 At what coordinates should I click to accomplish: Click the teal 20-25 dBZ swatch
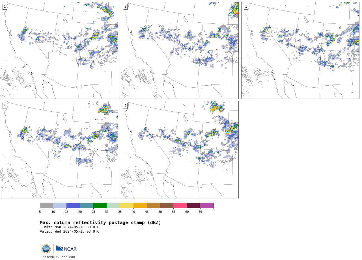pyautogui.click(x=87, y=205)
